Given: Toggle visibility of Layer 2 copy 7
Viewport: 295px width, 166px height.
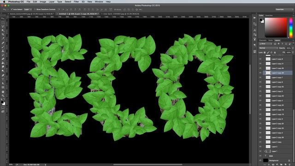Looking at the screenshot, I should click(x=260, y=77).
